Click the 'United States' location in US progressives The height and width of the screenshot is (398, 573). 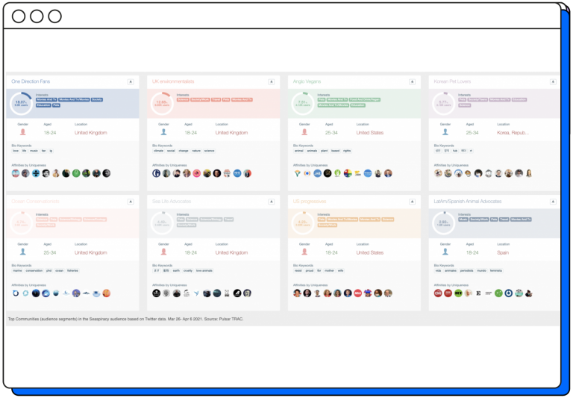click(370, 252)
